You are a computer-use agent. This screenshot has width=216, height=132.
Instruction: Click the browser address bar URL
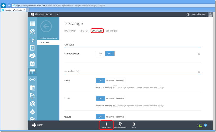(x=60, y=5)
